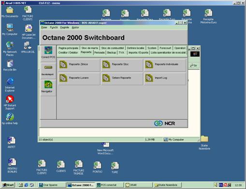The height and width of the screenshot is (189, 246).
Task: Open HP LaserJet Documentation desktop icon
Action: click(x=29, y=32)
